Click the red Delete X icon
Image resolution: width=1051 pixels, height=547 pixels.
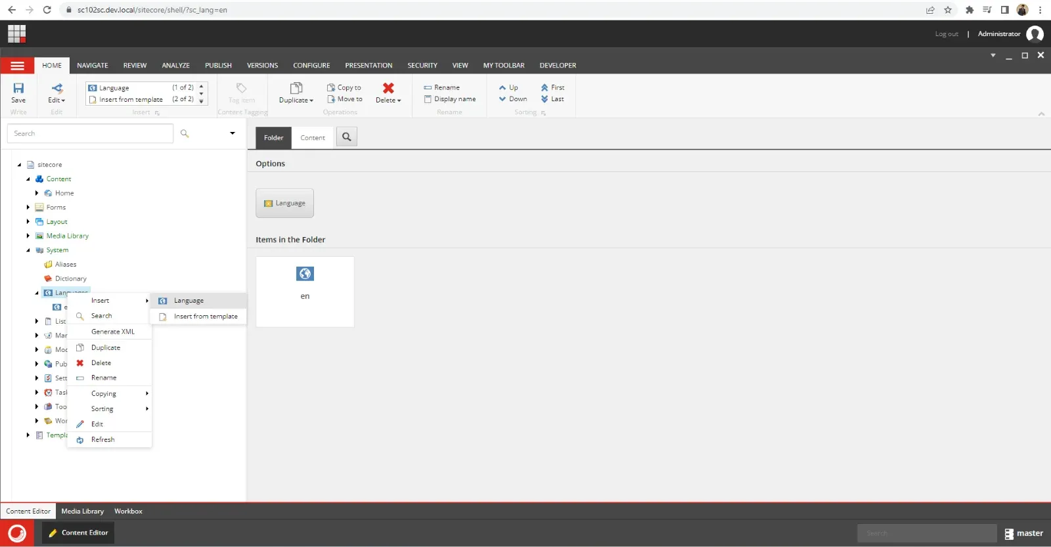pyautogui.click(x=388, y=88)
